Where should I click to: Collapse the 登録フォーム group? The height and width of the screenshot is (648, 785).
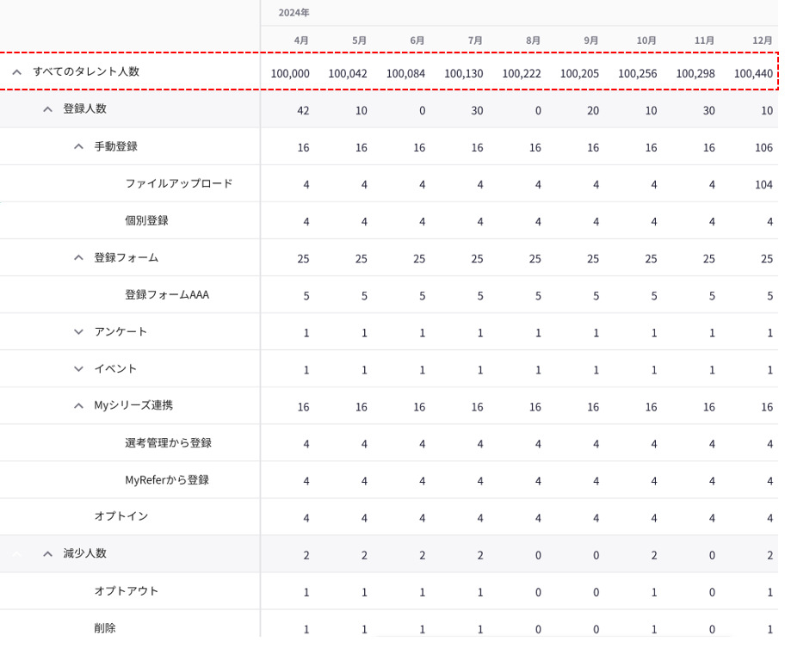click(78, 257)
